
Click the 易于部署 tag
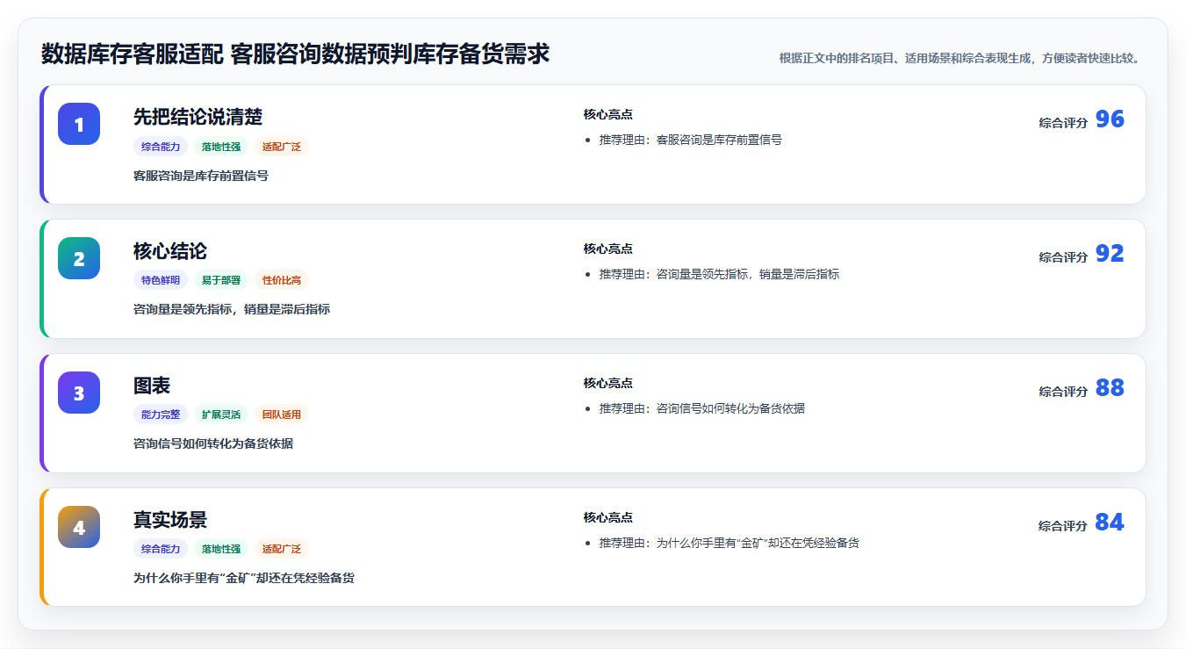[x=221, y=280]
